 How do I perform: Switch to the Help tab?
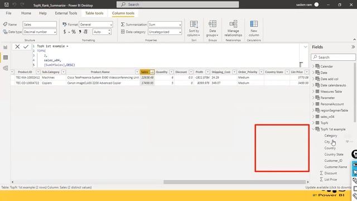pyautogui.click(x=43, y=13)
